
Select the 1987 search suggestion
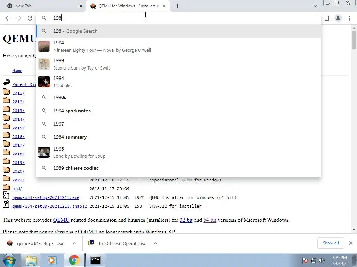pyautogui.click(x=179, y=124)
